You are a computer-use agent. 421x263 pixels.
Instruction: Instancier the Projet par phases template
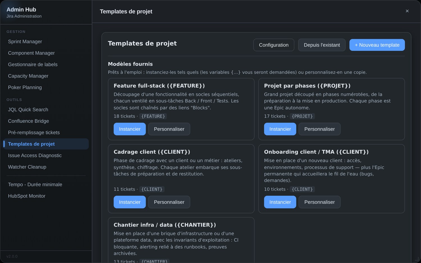tap(280, 129)
